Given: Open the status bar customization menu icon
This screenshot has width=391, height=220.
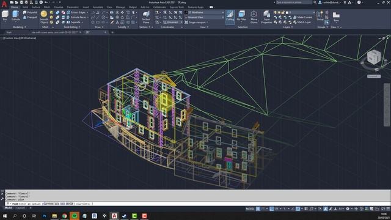Looking at the screenshot, I should (x=388, y=209).
